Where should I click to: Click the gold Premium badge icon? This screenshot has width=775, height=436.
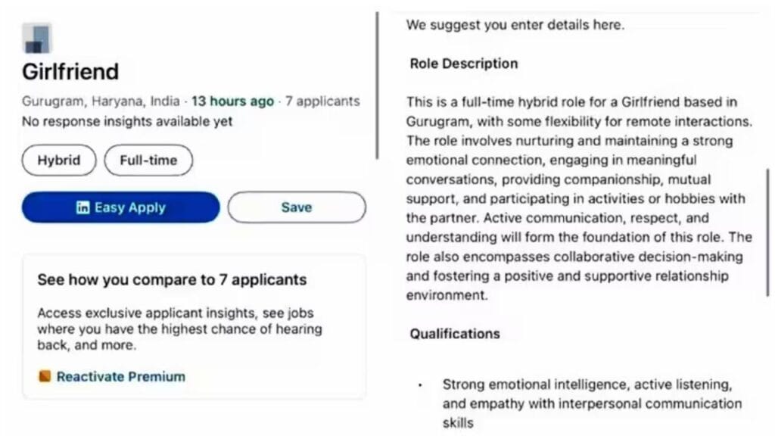(47, 376)
